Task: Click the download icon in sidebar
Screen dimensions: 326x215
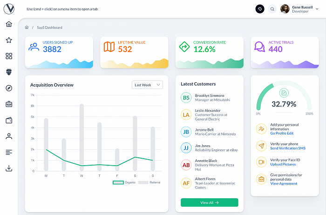Action: point(9,168)
